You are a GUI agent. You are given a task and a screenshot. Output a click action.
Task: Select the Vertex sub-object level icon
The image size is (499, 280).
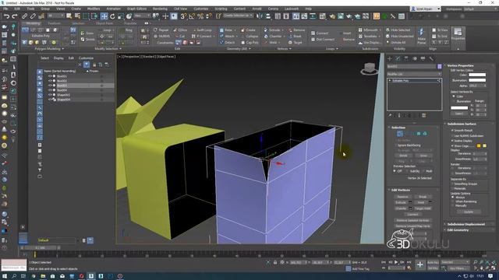point(400,134)
